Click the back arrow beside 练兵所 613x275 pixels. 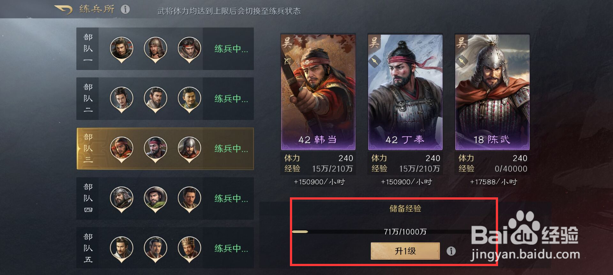[64, 10]
